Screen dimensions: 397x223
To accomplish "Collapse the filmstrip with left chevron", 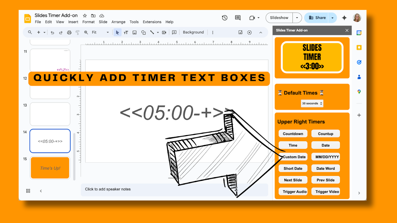I will tap(41, 191).
